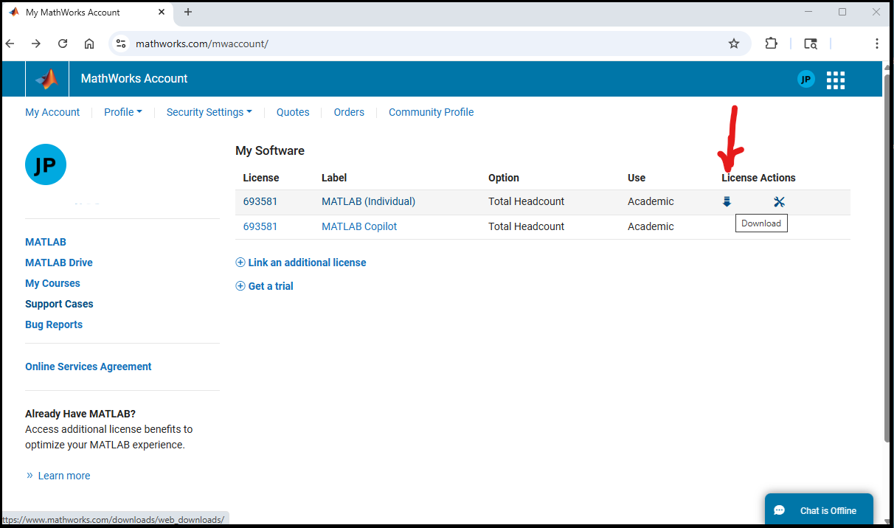Click Link an additional license
894x528 pixels.
pyautogui.click(x=307, y=263)
